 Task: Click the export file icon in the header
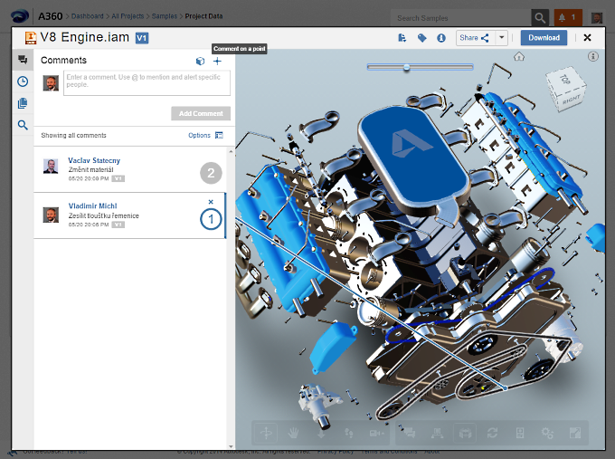(402, 38)
